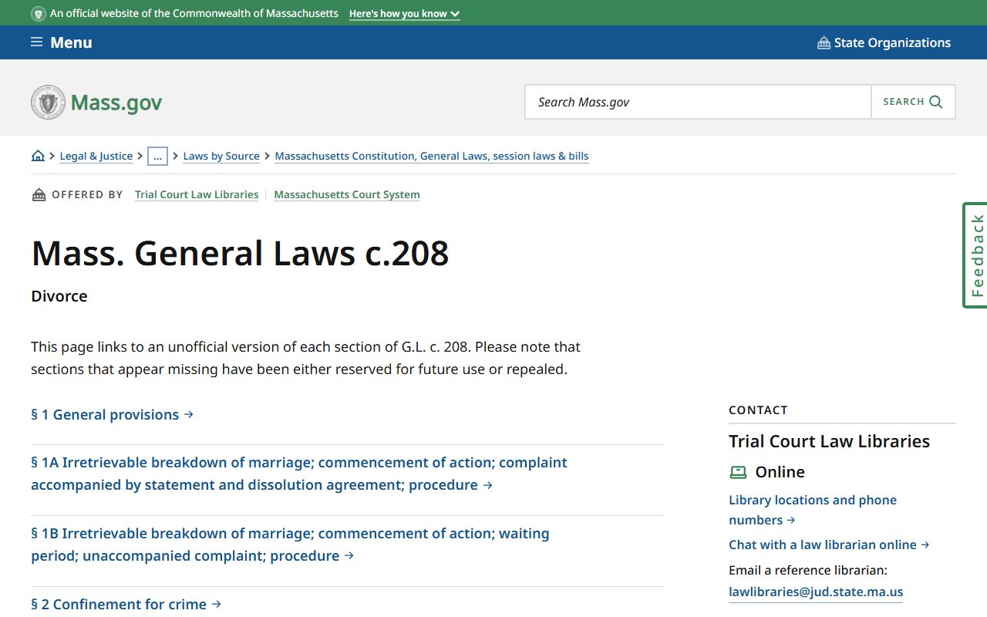Open the hamburger Menu
This screenshot has width=987, height=617.
tap(62, 42)
